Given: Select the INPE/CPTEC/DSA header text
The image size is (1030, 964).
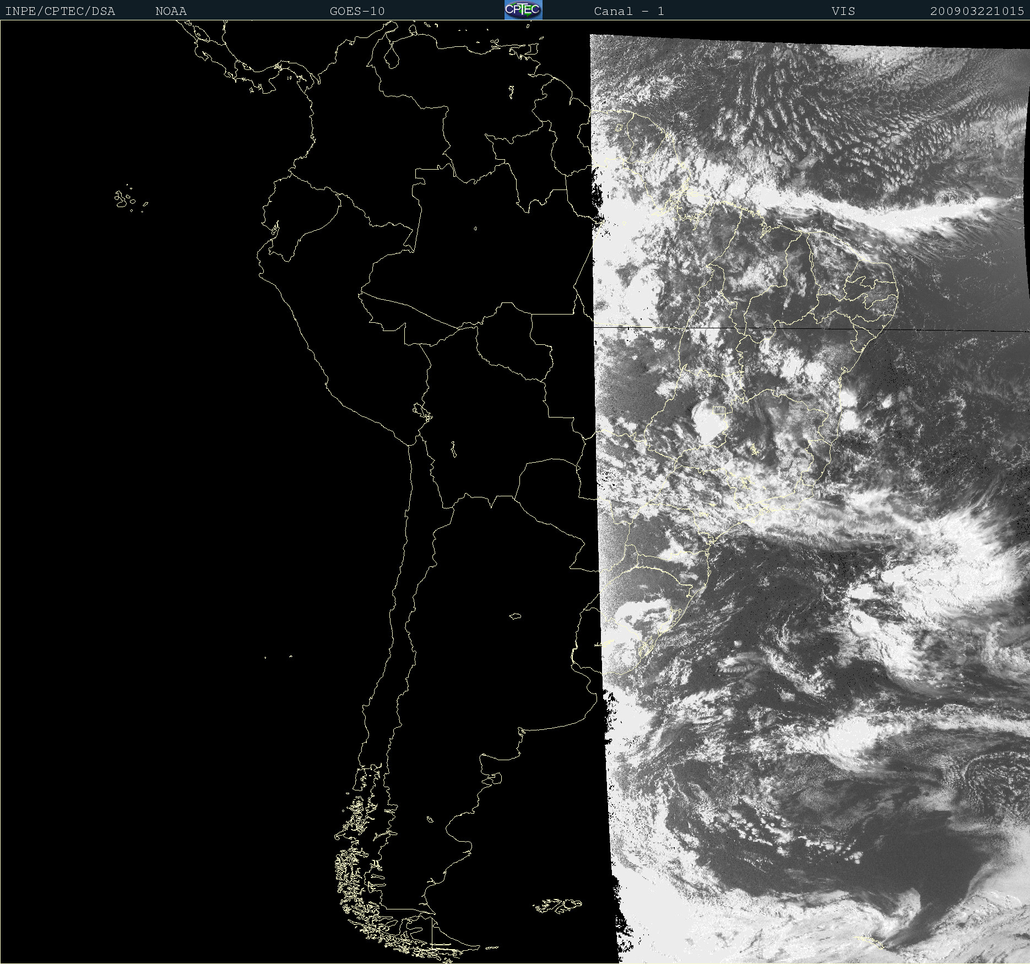Looking at the screenshot, I should (x=60, y=12).
